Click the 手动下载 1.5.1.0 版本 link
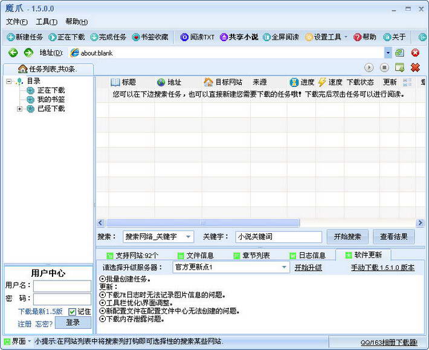 tap(382, 267)
